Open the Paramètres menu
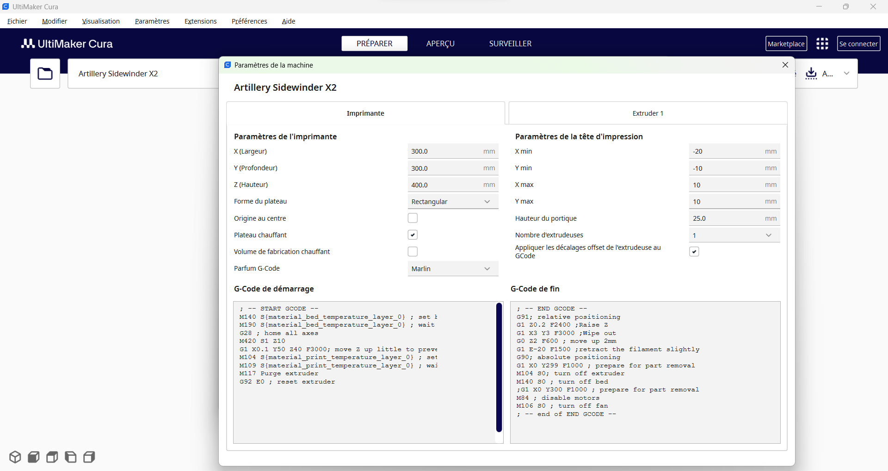The width and height of the screenshot is (888, 471). coord(152,21)
